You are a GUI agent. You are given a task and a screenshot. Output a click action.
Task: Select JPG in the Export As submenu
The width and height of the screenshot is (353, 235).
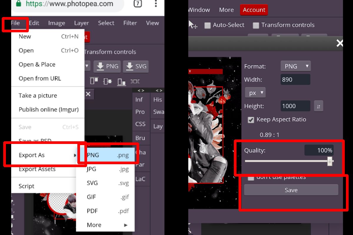coord(105,169)
